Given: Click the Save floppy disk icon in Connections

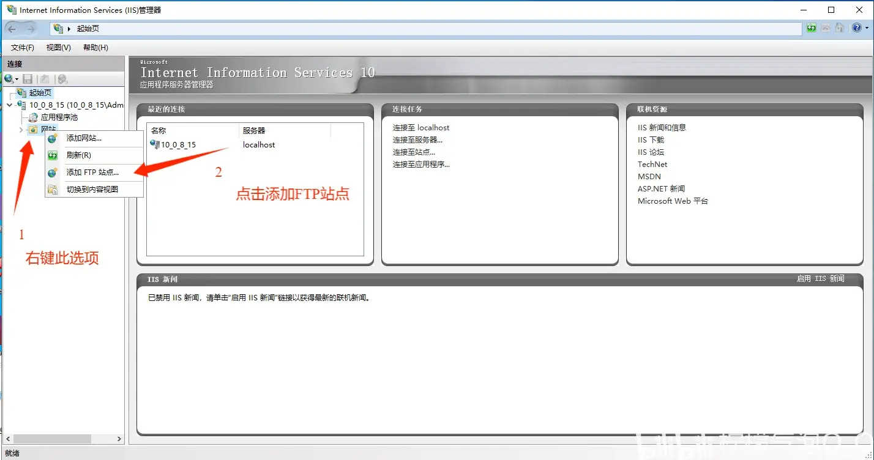Looking at the screenshot, I should (28, 79).
